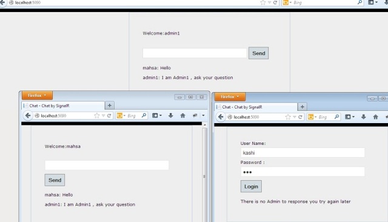
Task: Open URL history dropdown in login window
Action: point(295,117)
